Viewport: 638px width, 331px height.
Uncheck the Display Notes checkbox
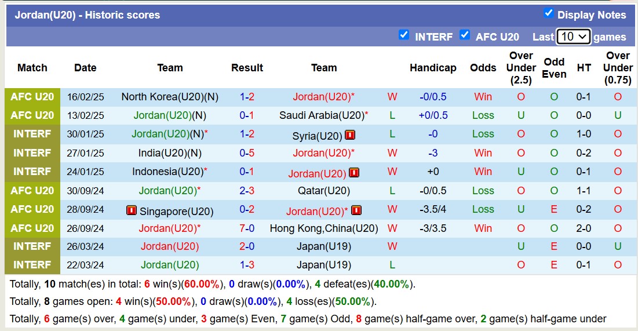(x=548, y=13)
